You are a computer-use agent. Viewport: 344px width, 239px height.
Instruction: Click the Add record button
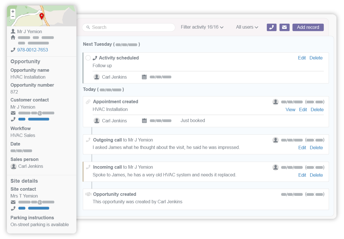308,27
